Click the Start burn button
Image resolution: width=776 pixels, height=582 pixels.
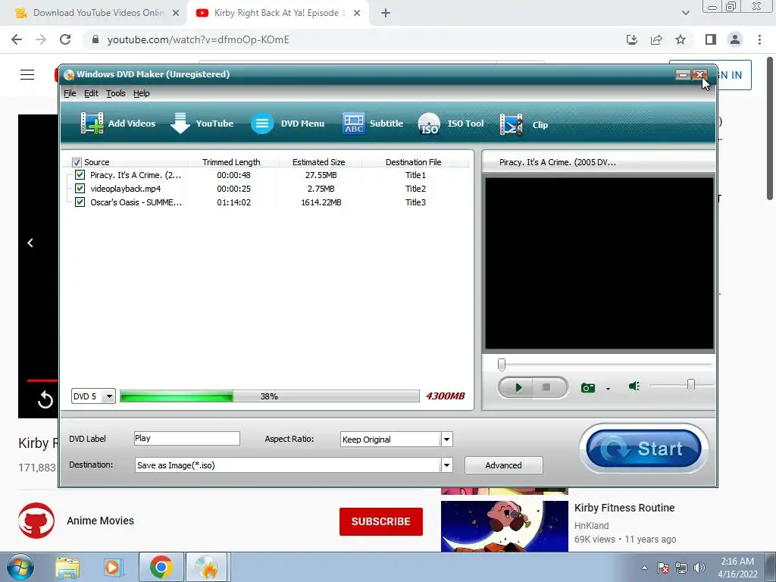[643, 449]
